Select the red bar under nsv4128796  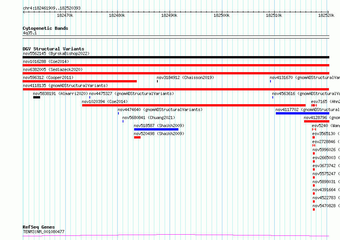click(317, 121)
